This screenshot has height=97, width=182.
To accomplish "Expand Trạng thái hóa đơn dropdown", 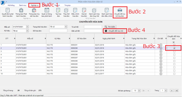I will 66,27.
